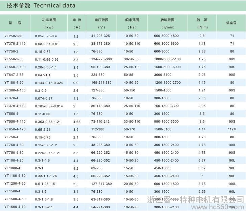Select the 112M frame size cell
This screenshot has height=211, width=246.
[x=232, y=129]
